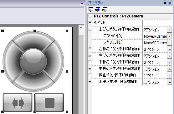Add action to 上部のボタン押下時の動作
Image resolution: width=174 pixels, height=114 pixels.
point(170,30)
